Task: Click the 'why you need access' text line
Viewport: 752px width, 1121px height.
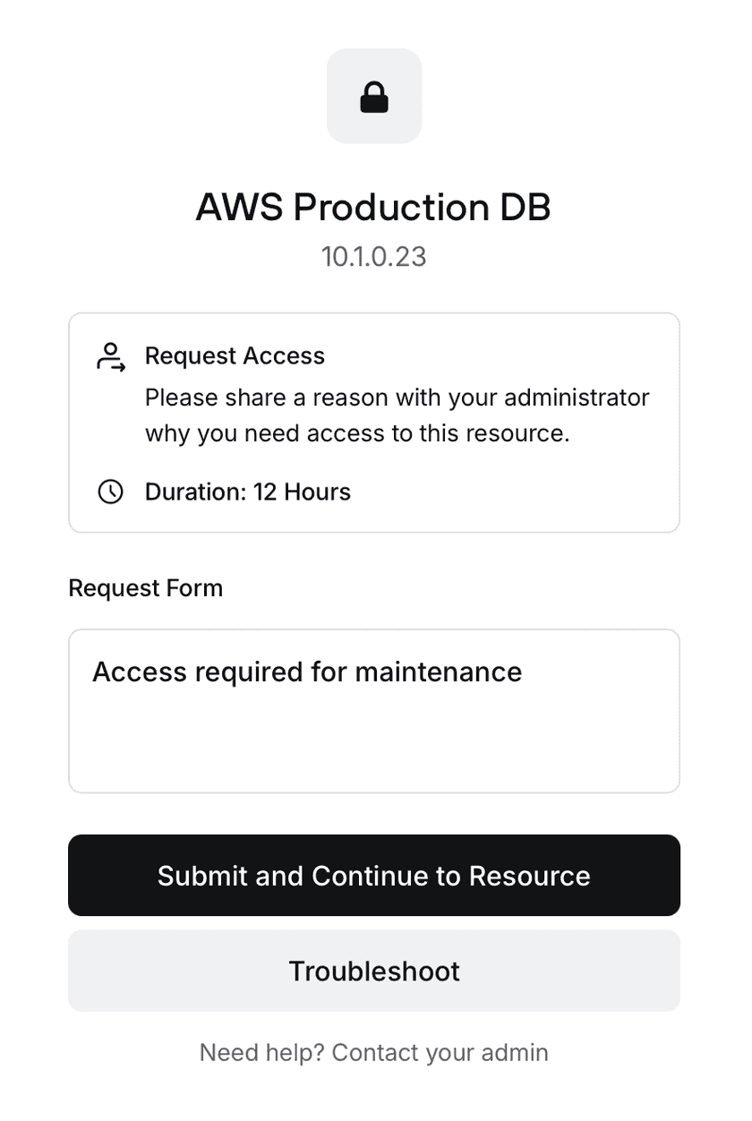Action: [357, 433]
